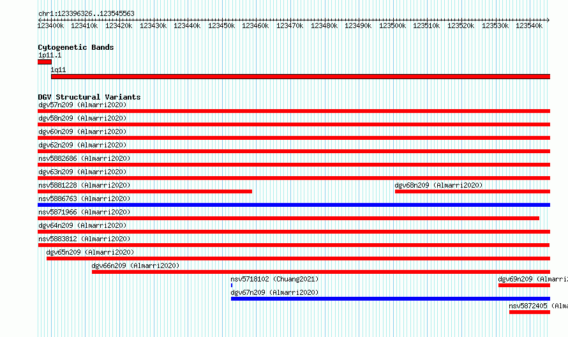Open variant nsv5883812 (Almarri2020) label

84,239
